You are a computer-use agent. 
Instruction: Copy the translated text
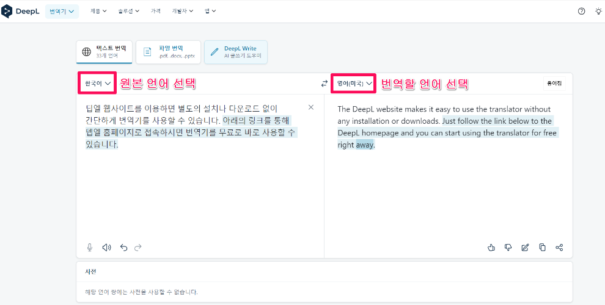pyautogui.click(x=543, y=247)
